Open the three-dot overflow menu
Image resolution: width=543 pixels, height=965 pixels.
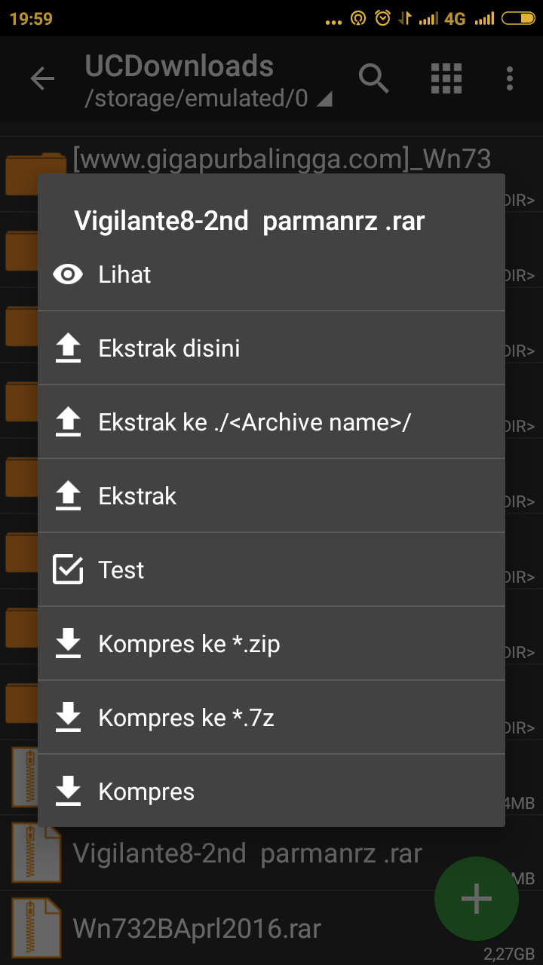click(510, 78)
